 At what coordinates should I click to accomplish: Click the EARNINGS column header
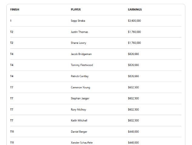click(135, 10)
